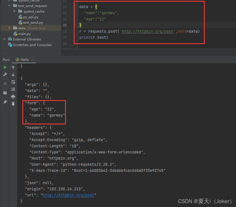The image size is (236, 207).
Task: Click the Scratches and Consoles icon
Action: coord(9,45)
